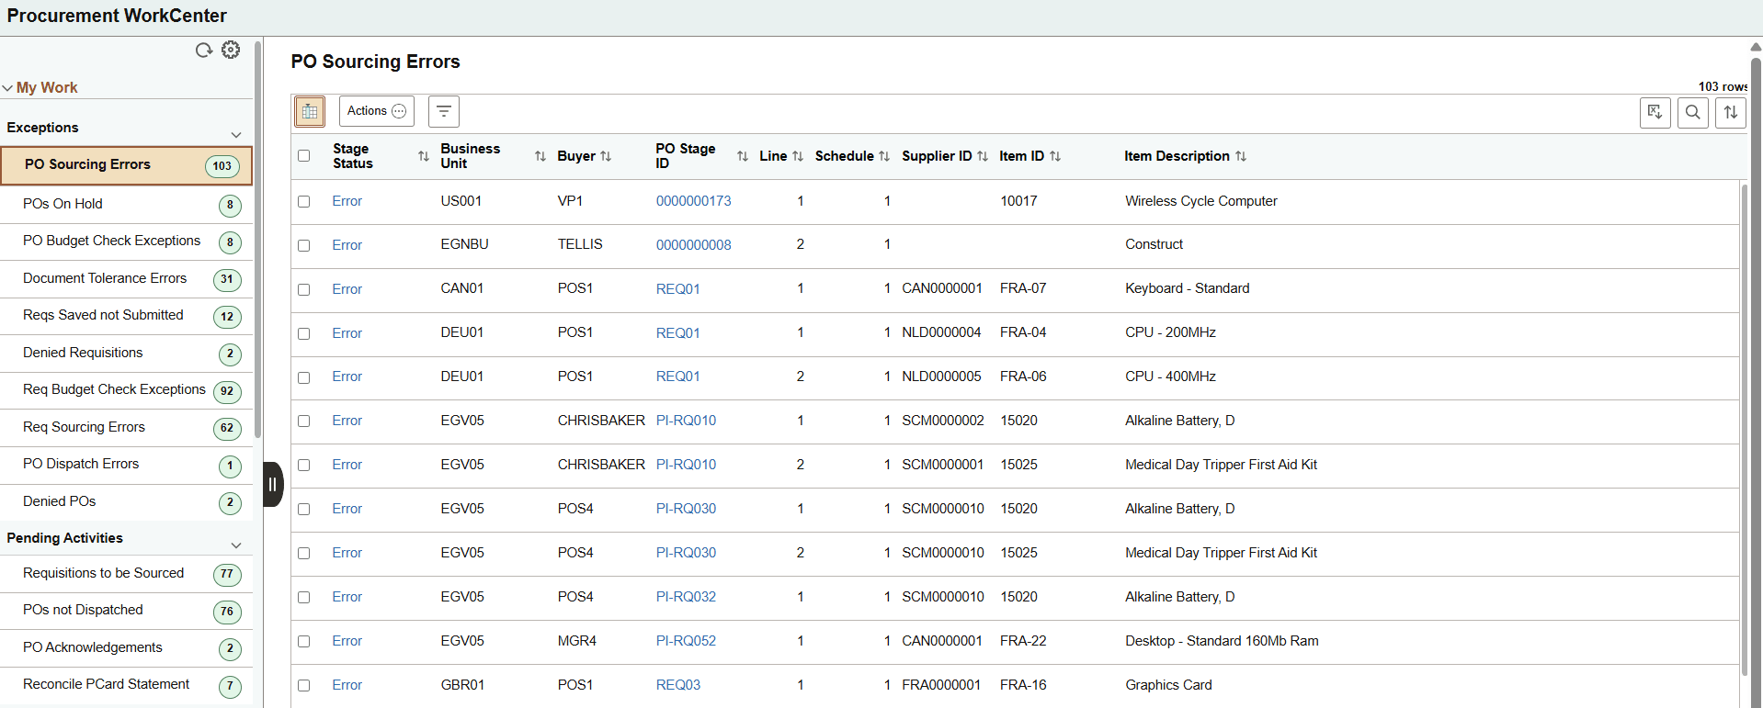Sort by Schedule column
Screen dimensions: 1763x708
coord(884,156)
